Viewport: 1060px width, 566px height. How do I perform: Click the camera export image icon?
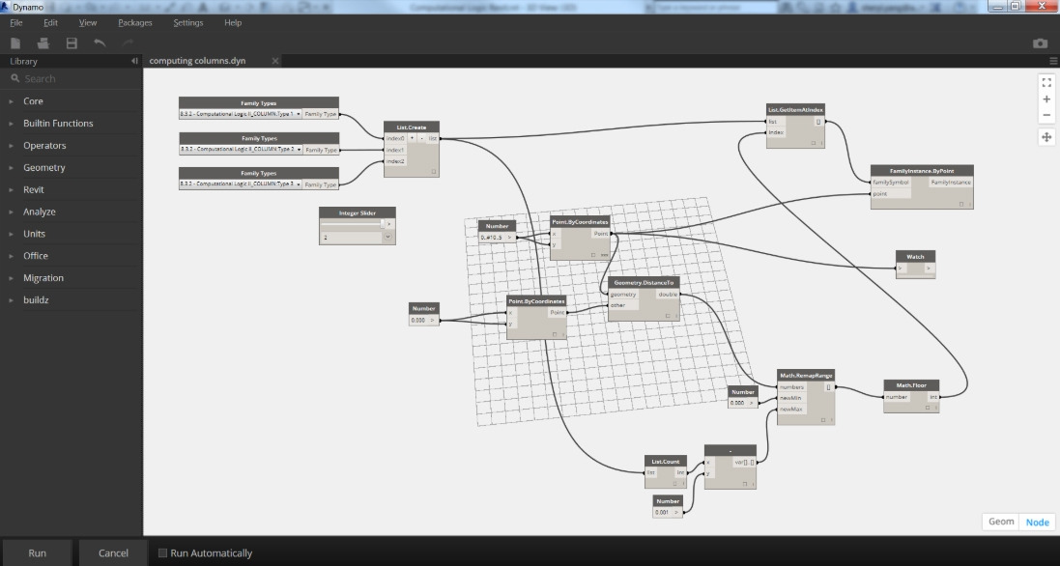pyautogui.click(x=1040, y=43)
